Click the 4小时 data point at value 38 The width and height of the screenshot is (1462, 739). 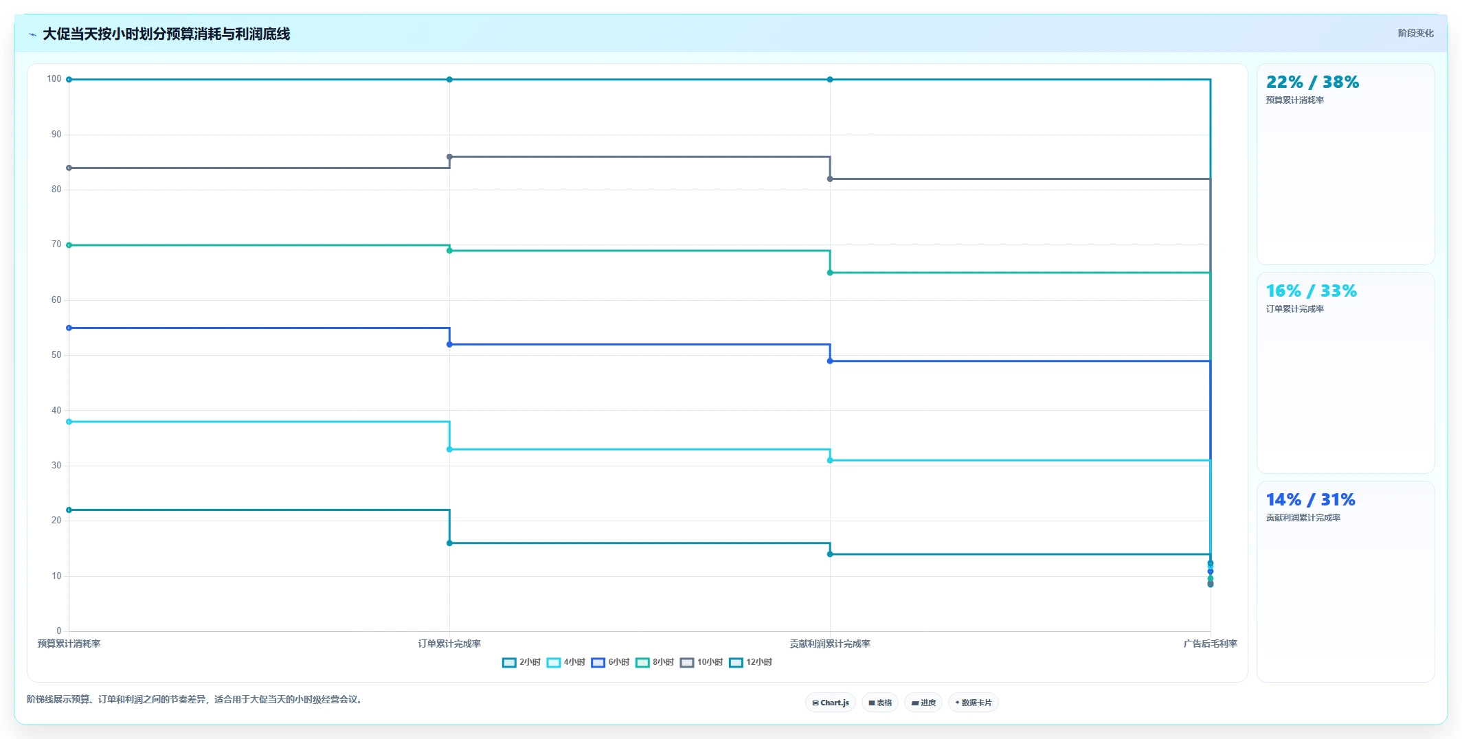tap(69, 422)
